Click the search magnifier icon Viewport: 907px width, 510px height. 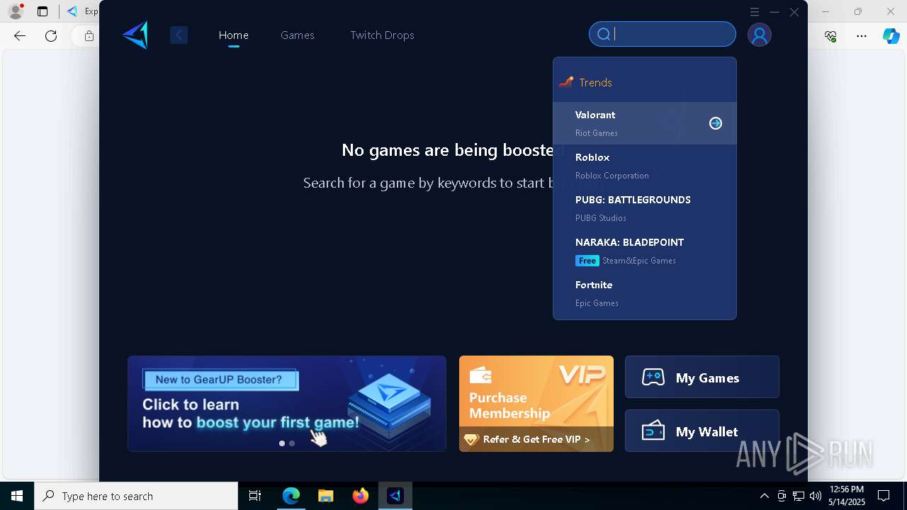pyautogui.click(x=604, y=34)
